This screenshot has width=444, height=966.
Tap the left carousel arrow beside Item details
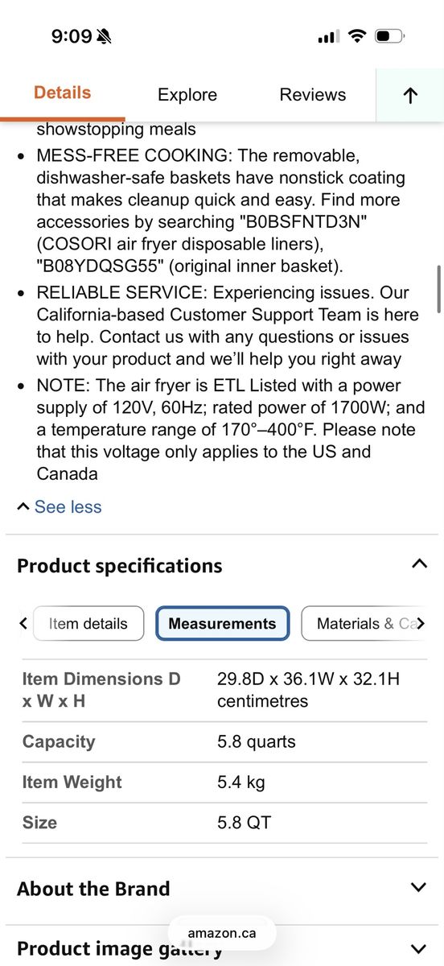tap(23, 623)
